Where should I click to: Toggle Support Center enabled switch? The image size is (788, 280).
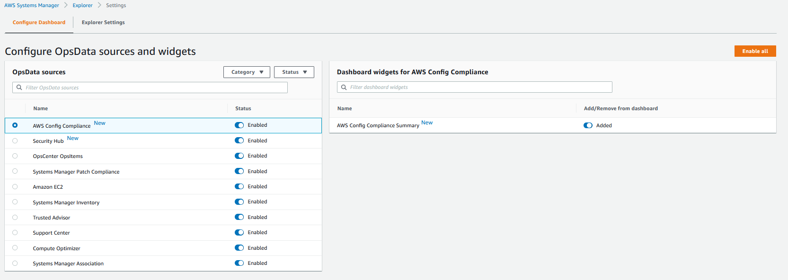(239, 233)
